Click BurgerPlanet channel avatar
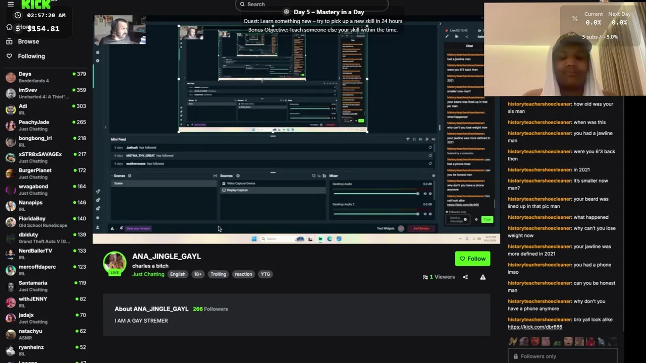The width and height of the screenshot is (646, 363). [11, 174]
